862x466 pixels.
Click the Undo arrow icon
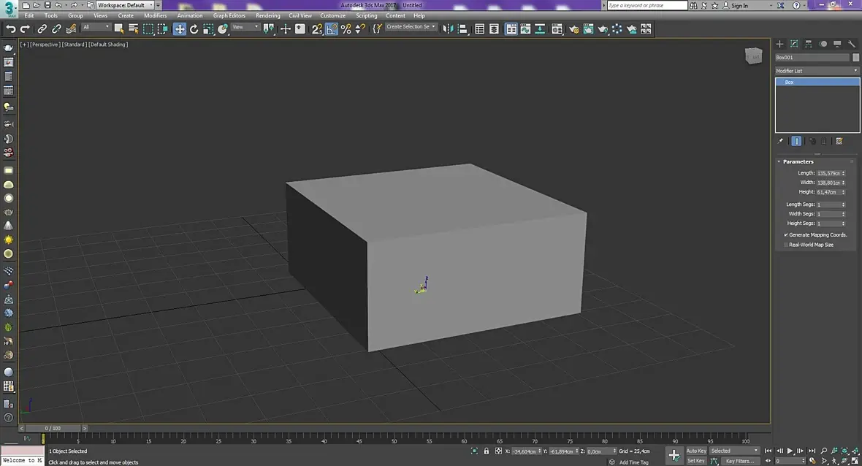[x=11, y=29]
